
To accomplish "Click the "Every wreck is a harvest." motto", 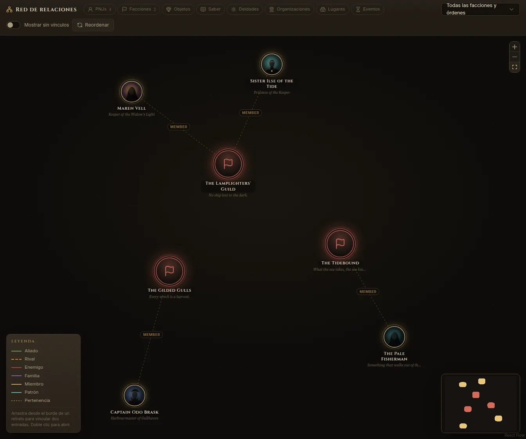I will pyautogui.click(x=169, y=297).
